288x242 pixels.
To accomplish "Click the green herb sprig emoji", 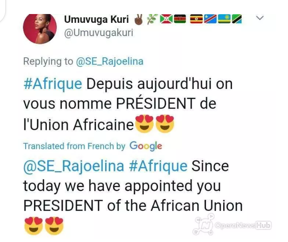I will (x=151, y=19).
